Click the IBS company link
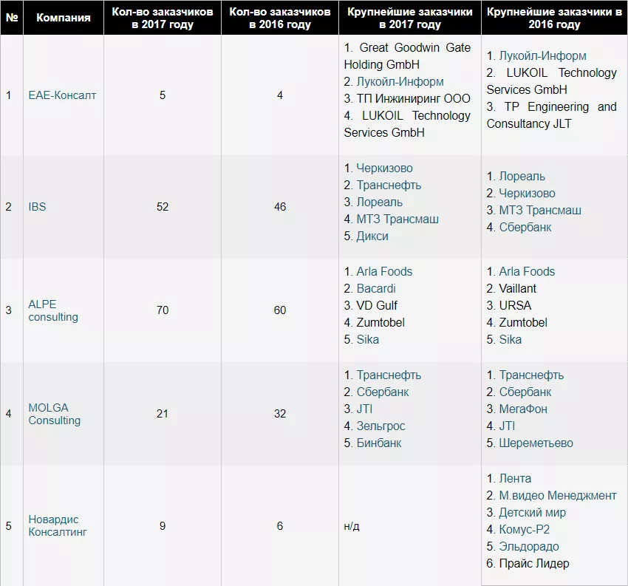The width and height of the screenshot is (628, 586). pyautogui.click(x=37, y=206)
